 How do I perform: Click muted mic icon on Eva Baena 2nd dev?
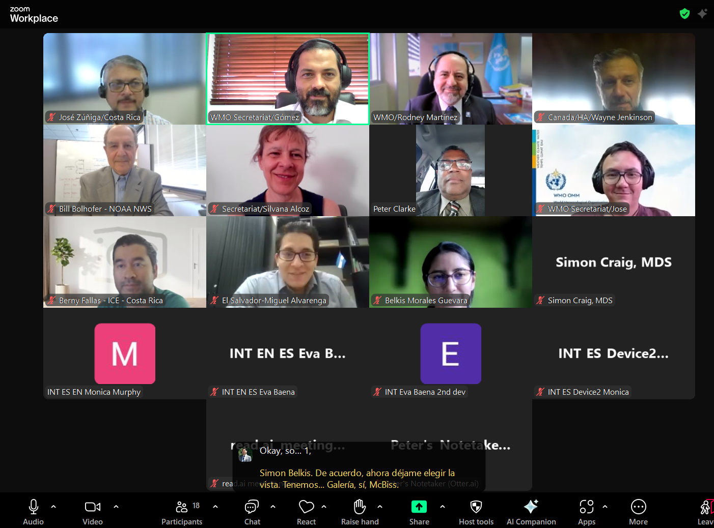click(x=377, y=392)
